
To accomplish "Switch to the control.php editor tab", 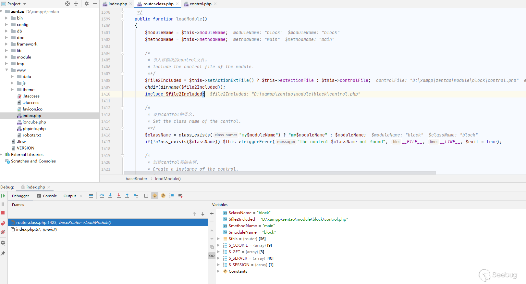I will tap(200, 4).
